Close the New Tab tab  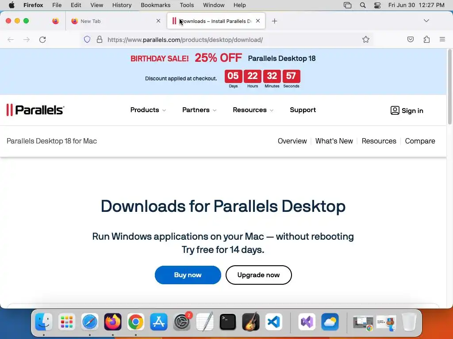pyautogui.click(x=158, y=21)
